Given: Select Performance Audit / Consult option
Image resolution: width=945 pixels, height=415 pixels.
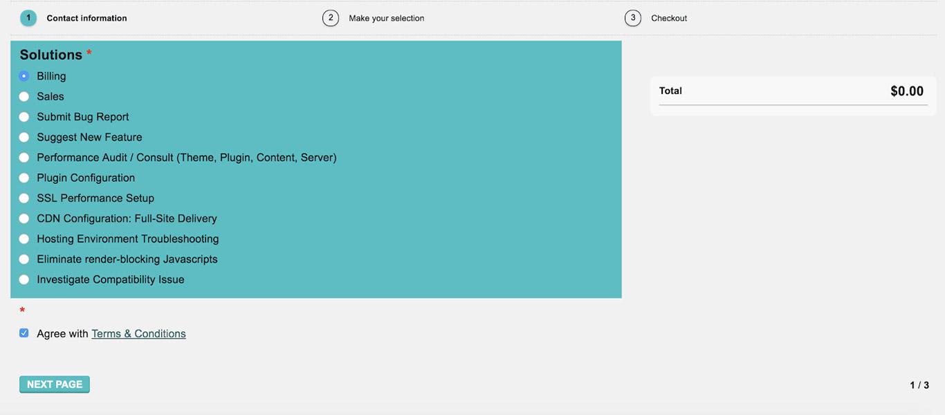Looking at the screenshot, I should 24,158.
